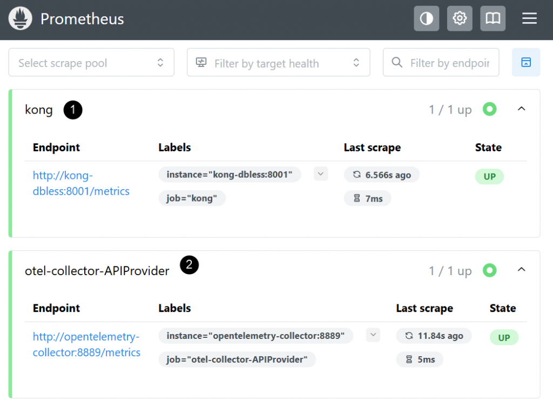Expand labels for the kong-dbless target

point(321,174)
